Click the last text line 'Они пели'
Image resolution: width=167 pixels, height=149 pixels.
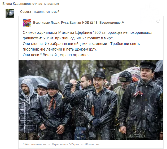[56, 55]
